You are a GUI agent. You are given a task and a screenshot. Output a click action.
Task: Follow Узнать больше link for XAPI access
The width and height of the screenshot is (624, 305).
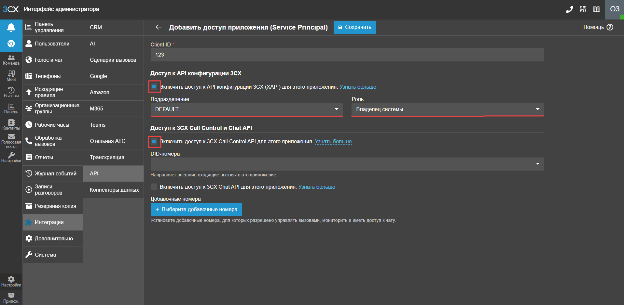pos(358,87)
